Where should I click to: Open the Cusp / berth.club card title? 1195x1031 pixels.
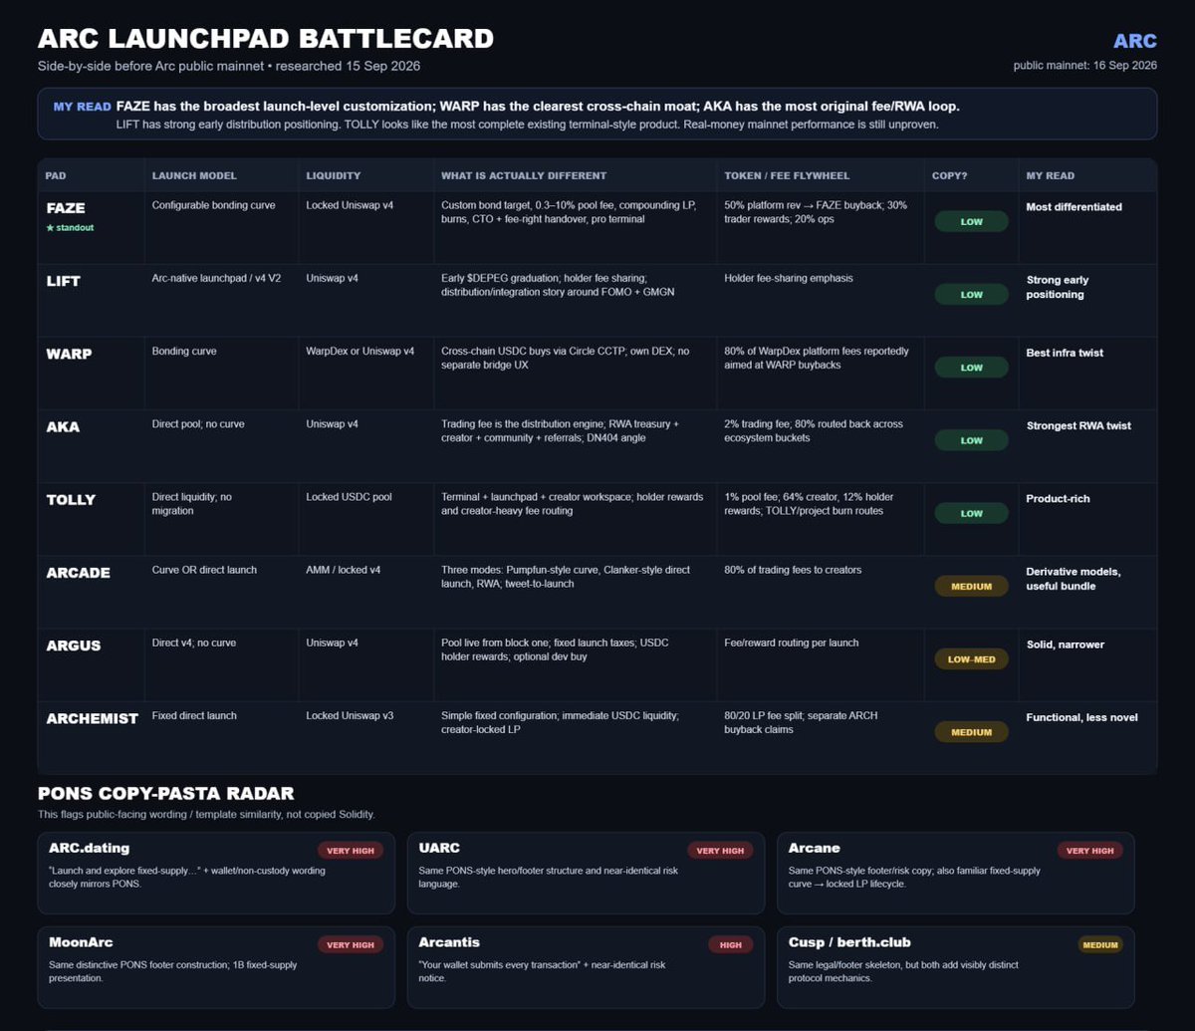tap(849, 942)
